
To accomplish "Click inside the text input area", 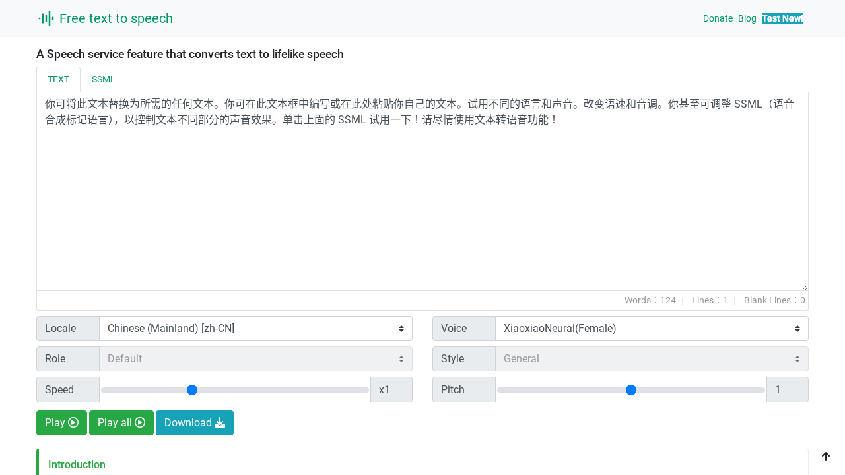I will tap(422, 191).
